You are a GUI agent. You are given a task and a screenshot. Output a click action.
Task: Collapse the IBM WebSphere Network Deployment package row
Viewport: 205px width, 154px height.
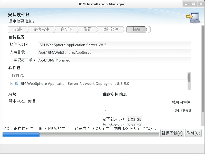coord(12,83)
